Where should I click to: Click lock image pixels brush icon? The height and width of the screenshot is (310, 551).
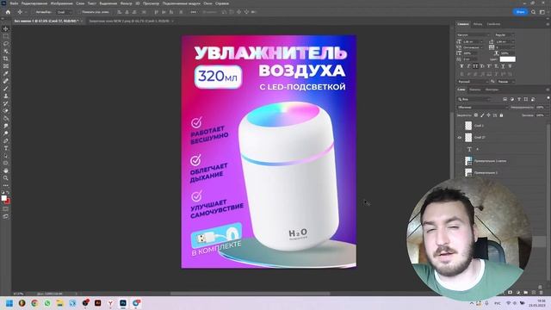(x=482, y=115)
